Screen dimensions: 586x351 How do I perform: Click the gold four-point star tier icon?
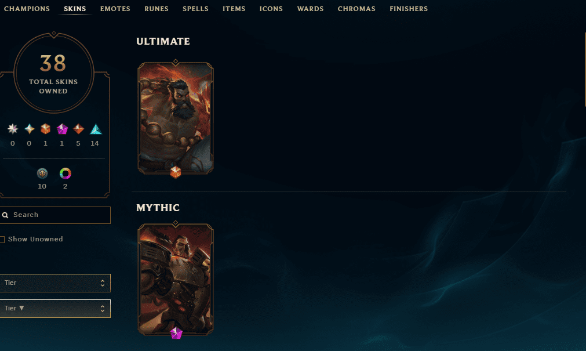point(29,129)
